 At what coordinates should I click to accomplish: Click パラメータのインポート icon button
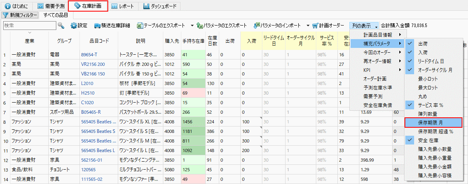click(x=257, y=26)
